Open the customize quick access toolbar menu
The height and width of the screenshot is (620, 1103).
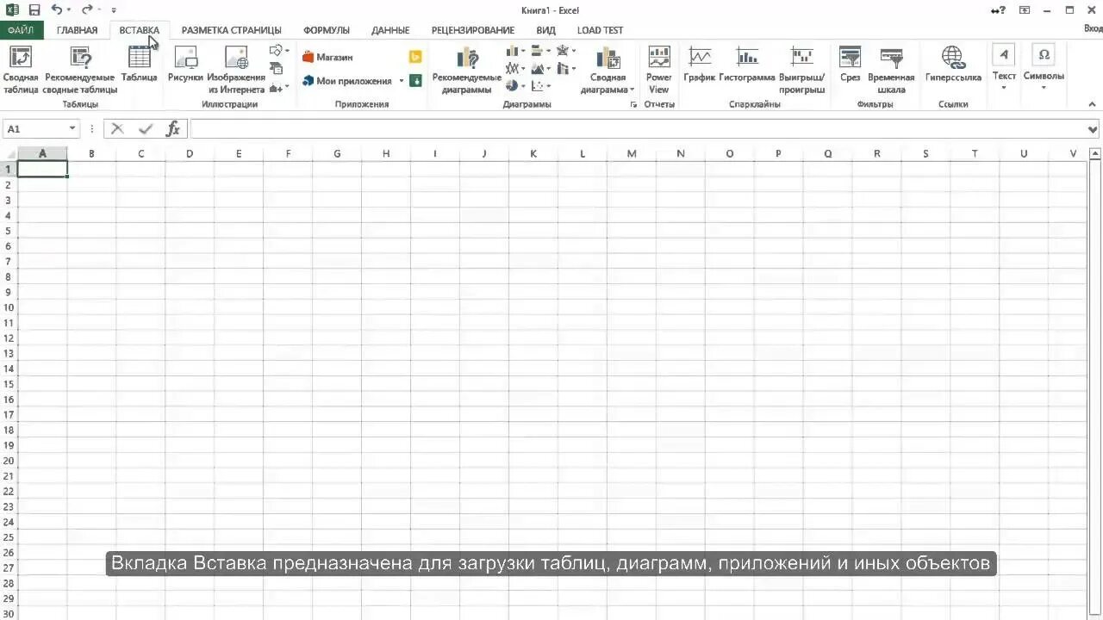(x=114, y=10)
